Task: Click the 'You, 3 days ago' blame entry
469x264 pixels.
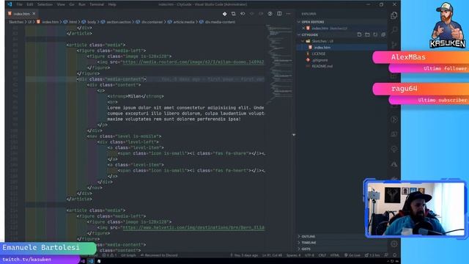Action: pyautogui.click(x=244, y=255)
